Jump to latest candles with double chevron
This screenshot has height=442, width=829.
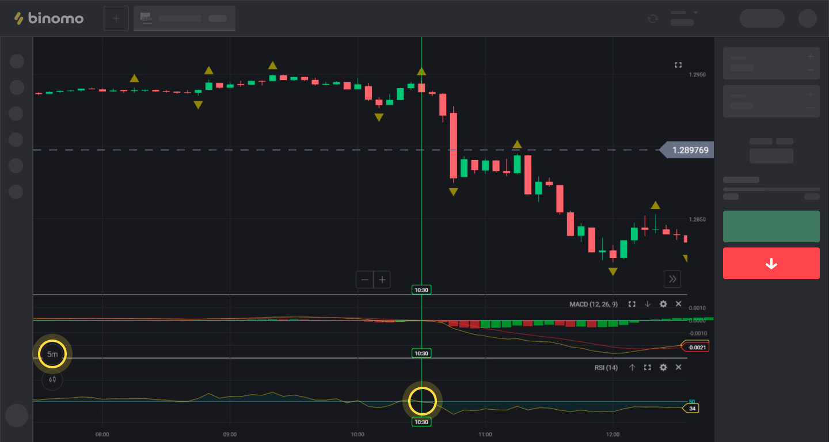click(x=672, y=279)
